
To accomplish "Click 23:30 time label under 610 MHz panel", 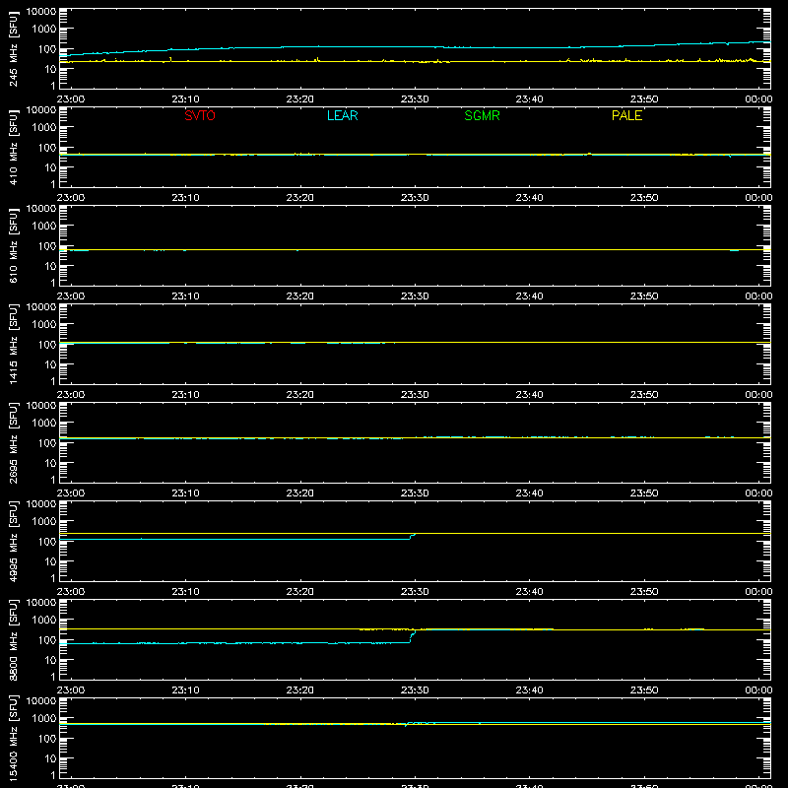I will pyautogui.click(x=415, y=296).
